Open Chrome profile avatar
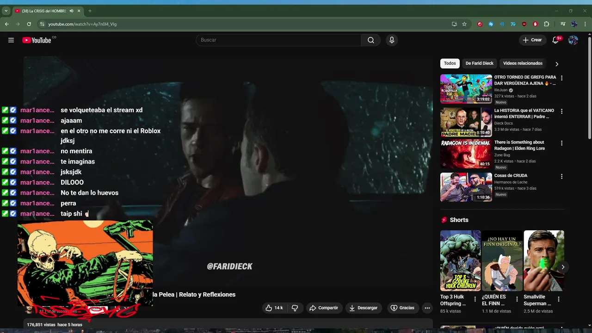This screenshot has width=592, height=333. point(574,24)
